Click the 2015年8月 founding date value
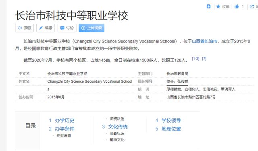 [x=56, y=97]
